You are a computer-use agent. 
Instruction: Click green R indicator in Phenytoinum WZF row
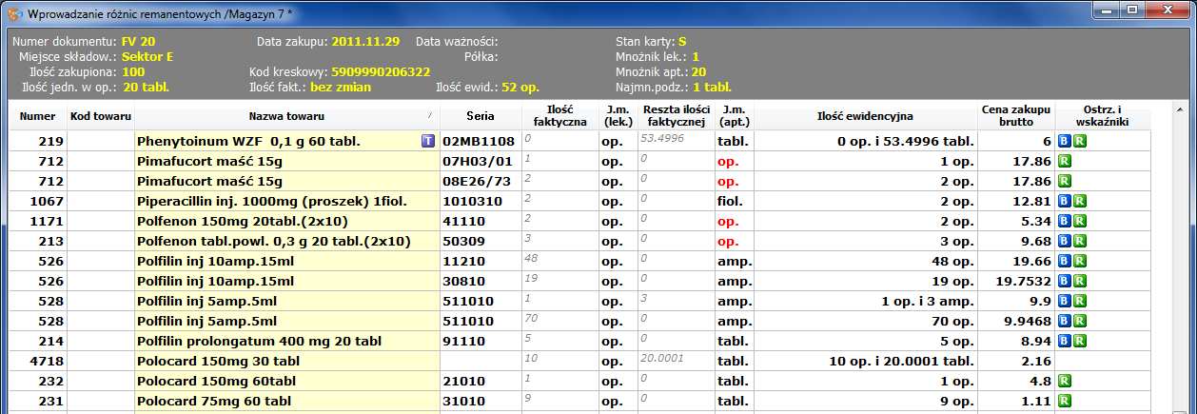[x=1080, y=141]
